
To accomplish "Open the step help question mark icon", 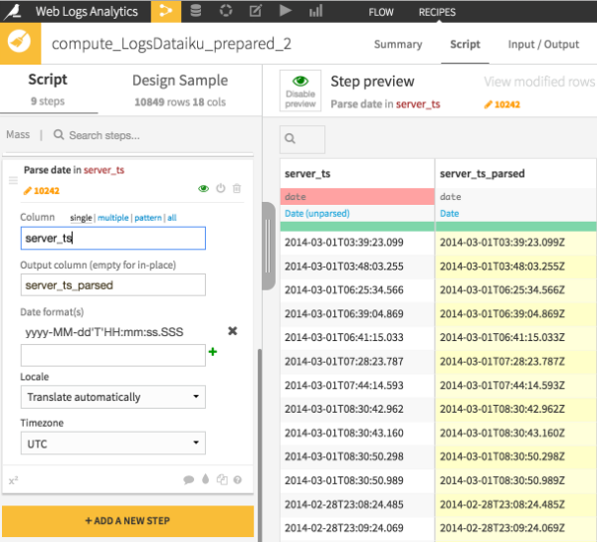I will 238,480.
